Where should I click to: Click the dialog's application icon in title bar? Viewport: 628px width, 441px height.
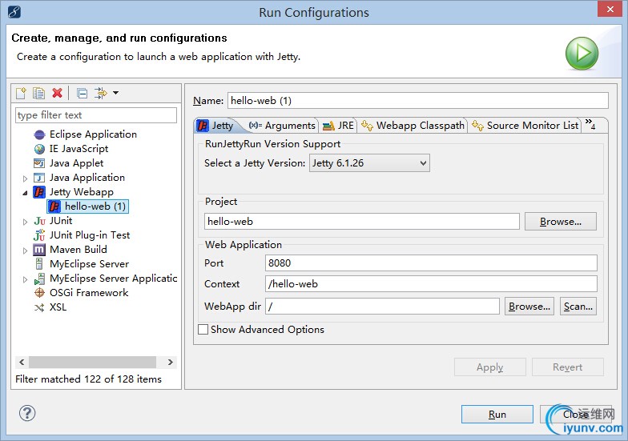(14, 12)
